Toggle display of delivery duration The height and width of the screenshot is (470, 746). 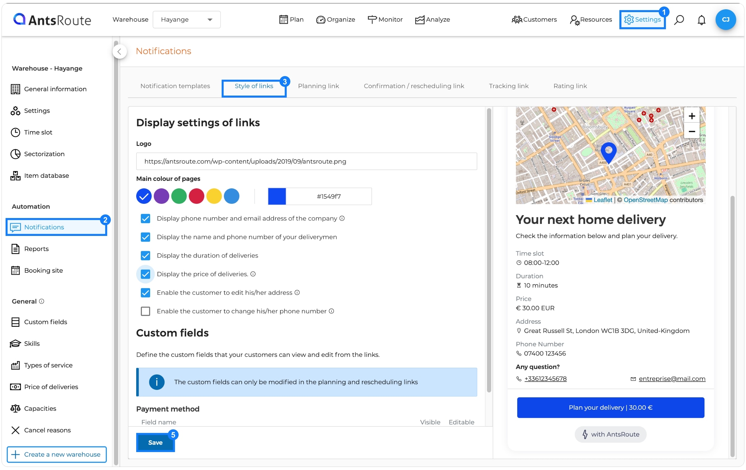145,256
